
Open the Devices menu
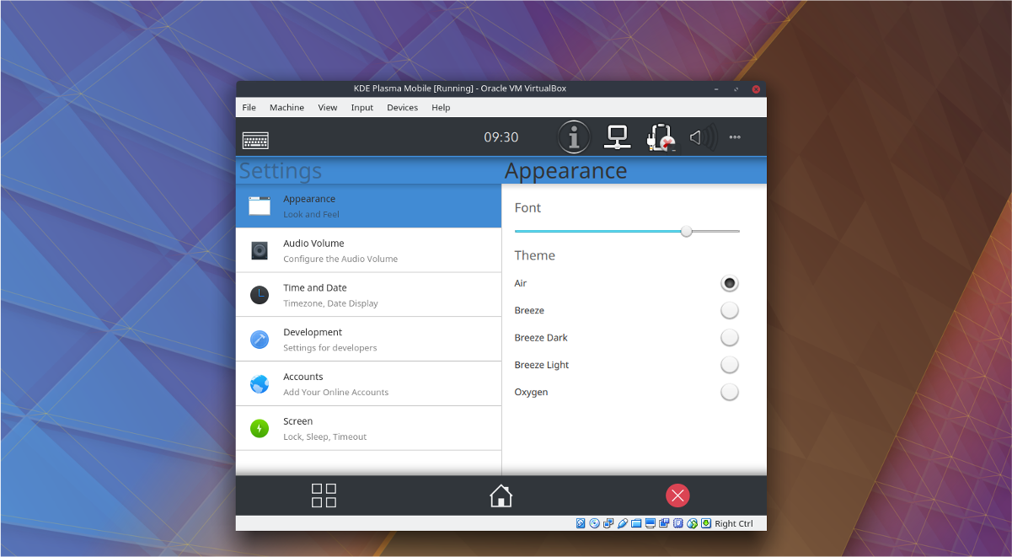click(x=402, y=108)
